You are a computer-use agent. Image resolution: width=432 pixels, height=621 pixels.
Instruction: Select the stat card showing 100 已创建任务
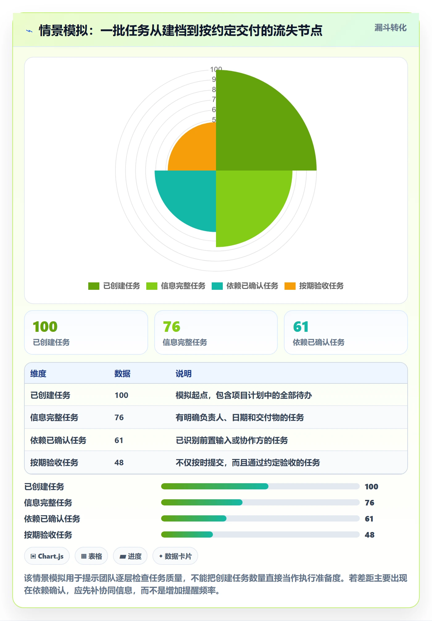pos(86,332)
